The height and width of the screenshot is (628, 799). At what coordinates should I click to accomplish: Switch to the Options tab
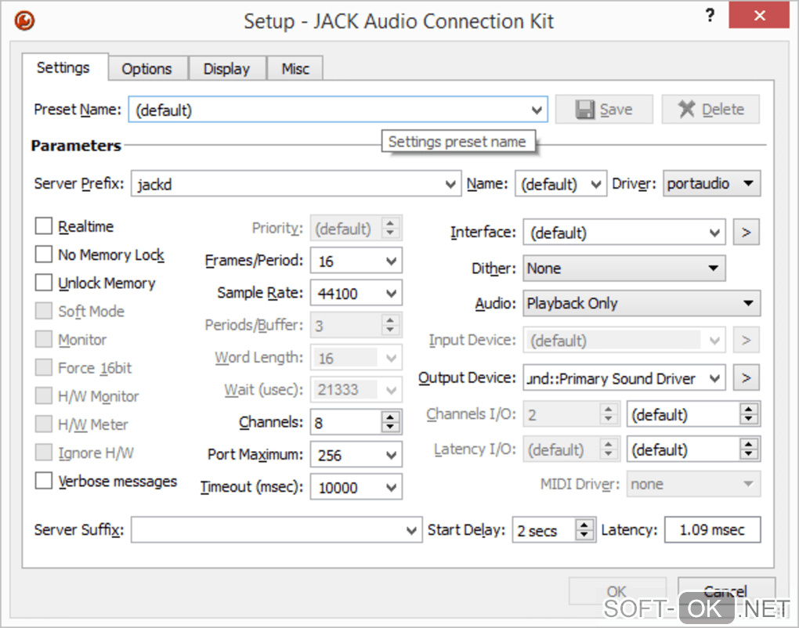(x=146, y=69)
